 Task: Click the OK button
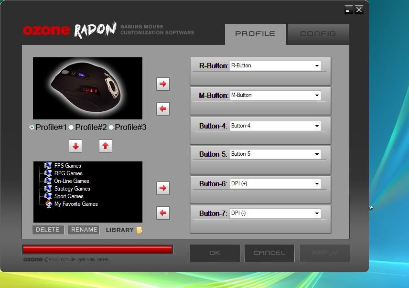pos(215,253)
